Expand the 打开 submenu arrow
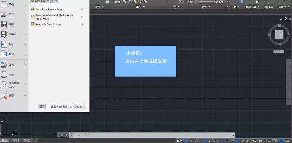 24,14
